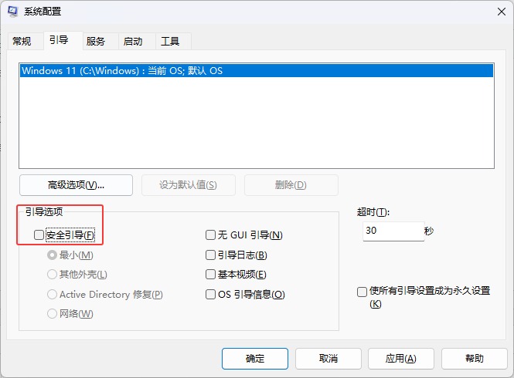The image size is (514, 378).
Task: Click the 设为默认值 button
Action: coord(187,185)
